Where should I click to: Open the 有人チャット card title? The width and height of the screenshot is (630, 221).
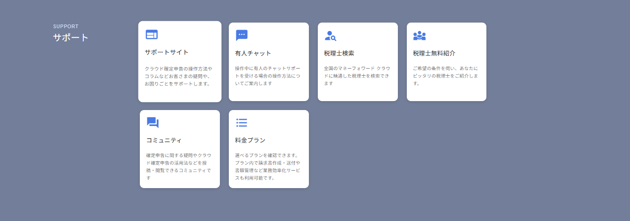pos(253,53)
